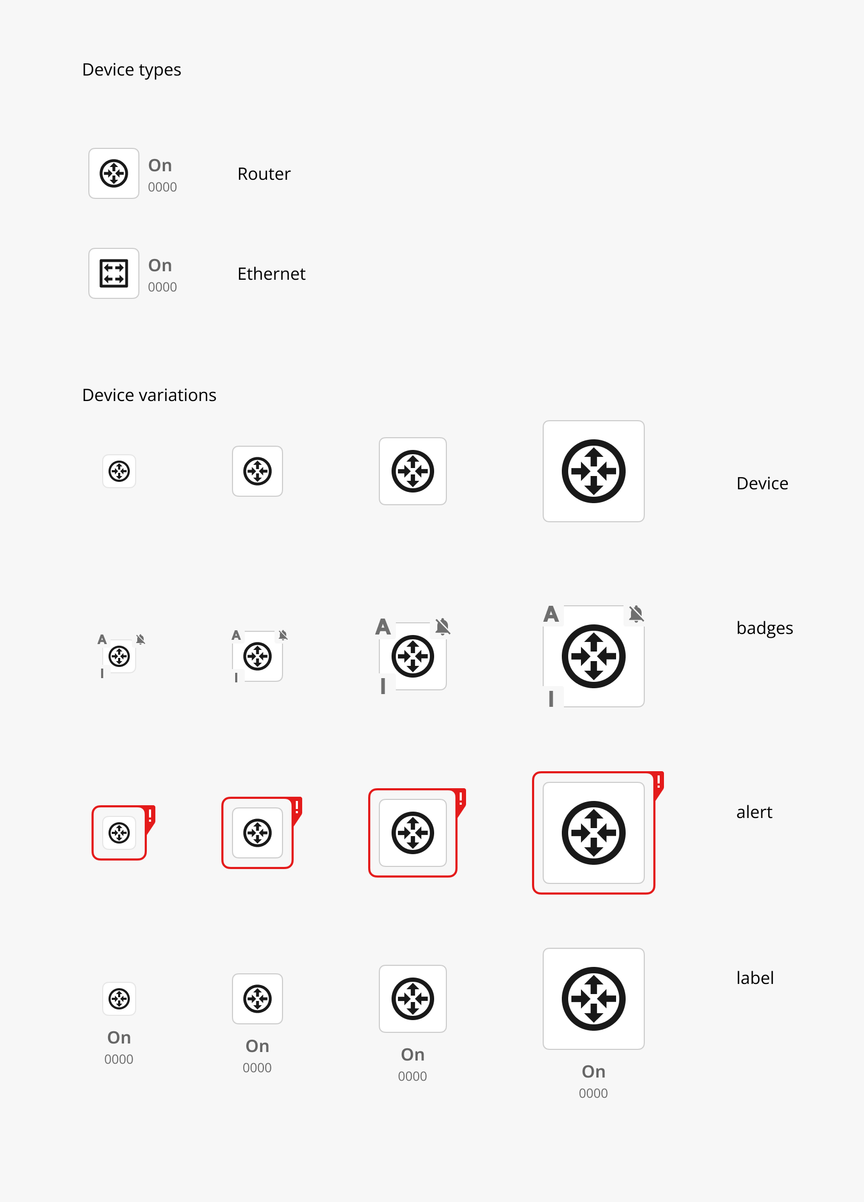The image size is (864, 1202).
Task: Click the 'Device types' heading
Action: click(131, 70)
